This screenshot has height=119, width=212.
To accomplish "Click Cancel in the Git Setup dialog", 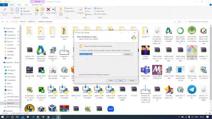I will click(x=132, y=80).
